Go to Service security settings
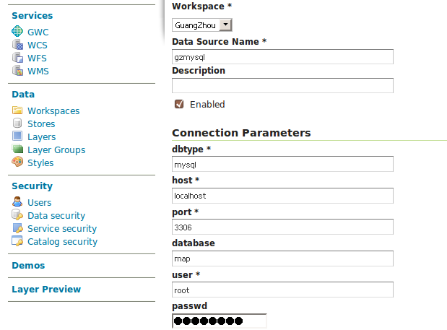Viewport: 447px width, 330px height. 62,229
